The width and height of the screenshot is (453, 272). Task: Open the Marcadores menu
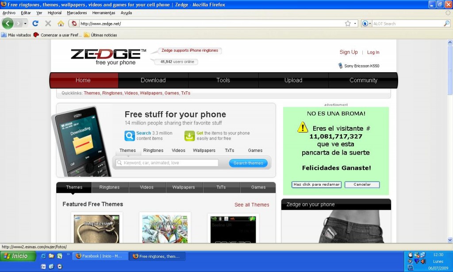point(77,13)
